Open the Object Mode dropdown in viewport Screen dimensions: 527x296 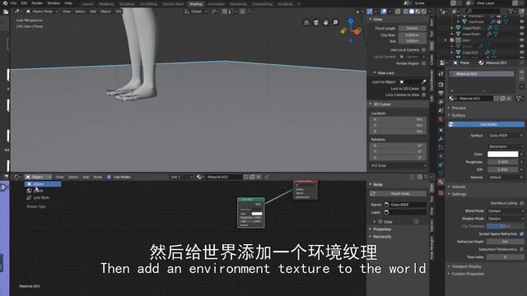[42, 12]
